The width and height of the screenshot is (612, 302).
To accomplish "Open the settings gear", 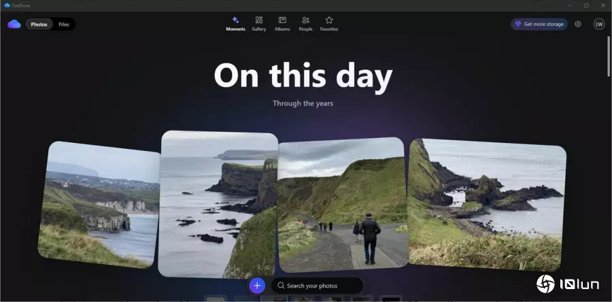I will [x=578, y=24].
